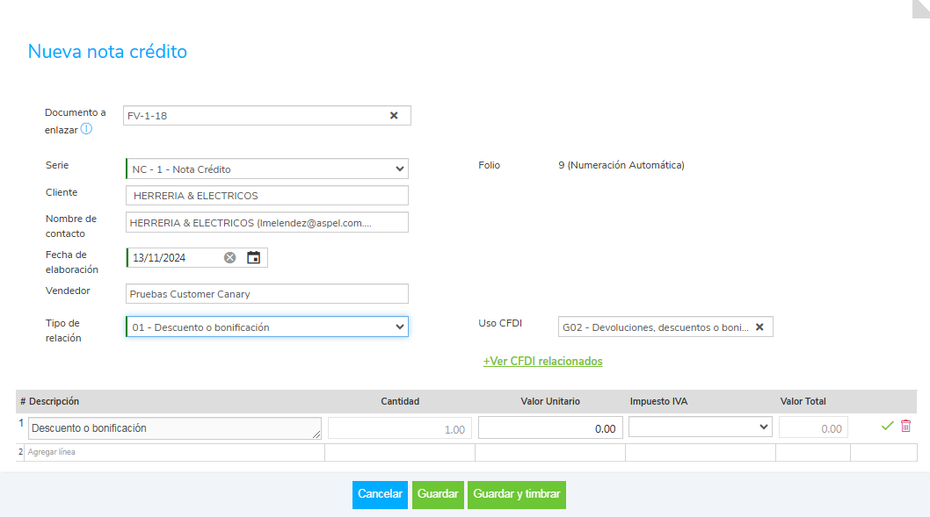Screen dimensions: 930x517
Task: Delete line item with trash icon
Action: pos(905,426)
